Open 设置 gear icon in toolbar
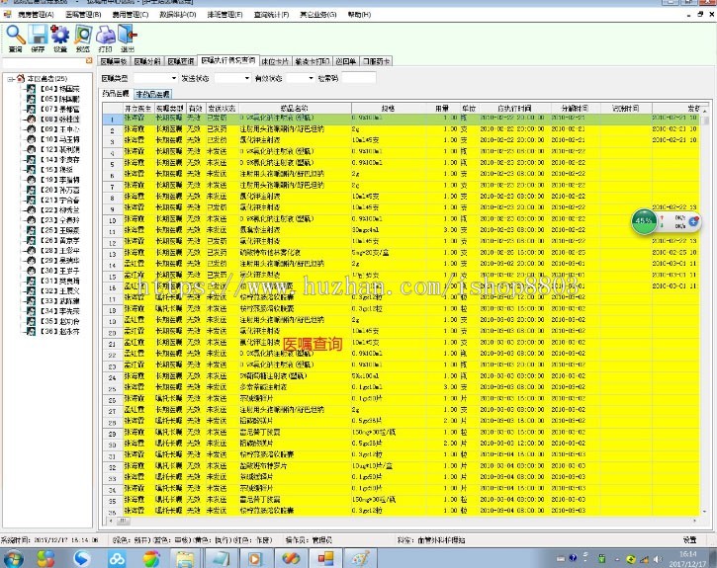Screen dimensions: 717x568 pos(60,37)
